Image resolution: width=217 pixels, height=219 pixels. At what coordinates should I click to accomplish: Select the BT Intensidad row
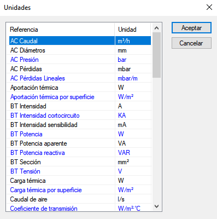coord(79,106)
